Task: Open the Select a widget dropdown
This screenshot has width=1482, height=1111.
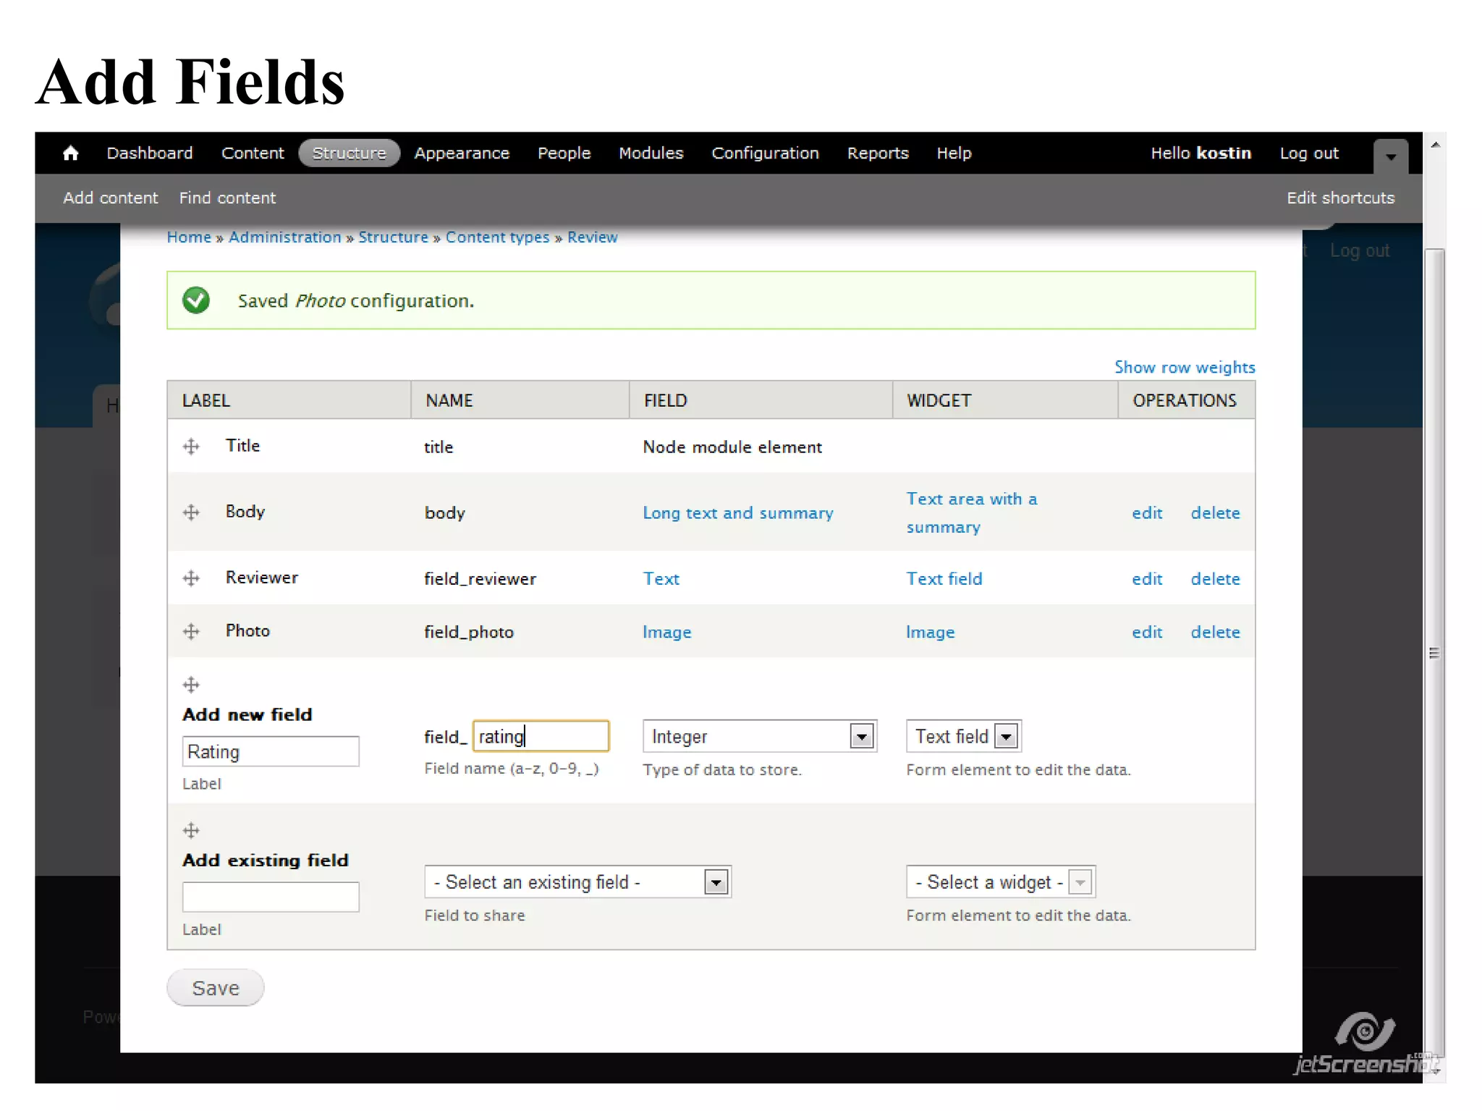Action: click(x=1001, y=882)
